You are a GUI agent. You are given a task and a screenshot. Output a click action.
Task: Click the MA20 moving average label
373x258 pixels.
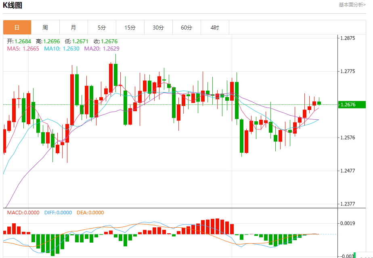tap(101, 49)
